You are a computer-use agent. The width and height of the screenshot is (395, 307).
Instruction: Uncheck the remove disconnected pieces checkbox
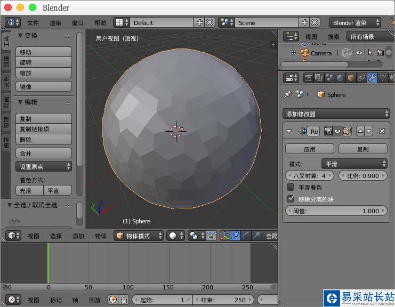[291, 199]
